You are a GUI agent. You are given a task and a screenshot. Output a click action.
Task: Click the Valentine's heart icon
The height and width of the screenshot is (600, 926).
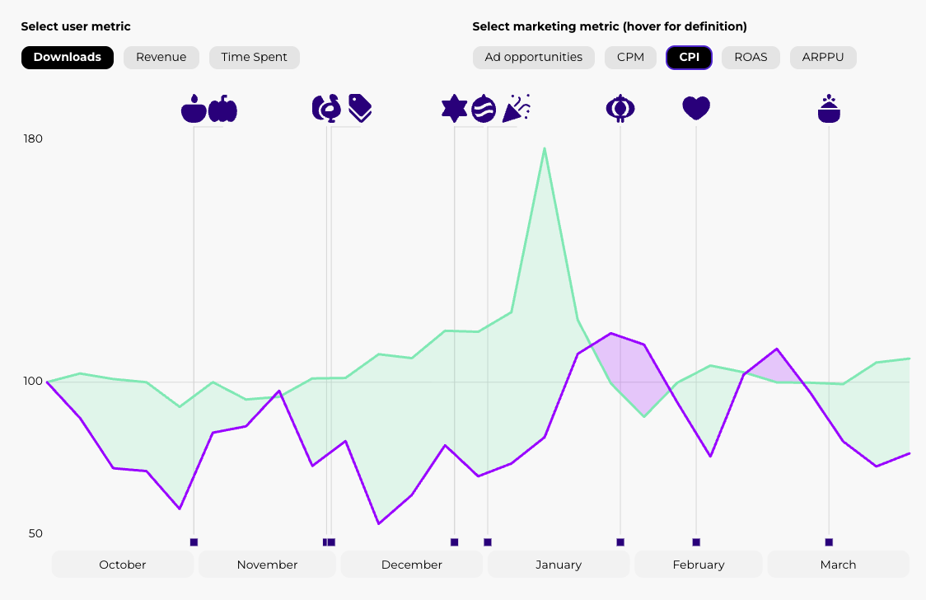(x=696, y=108)
